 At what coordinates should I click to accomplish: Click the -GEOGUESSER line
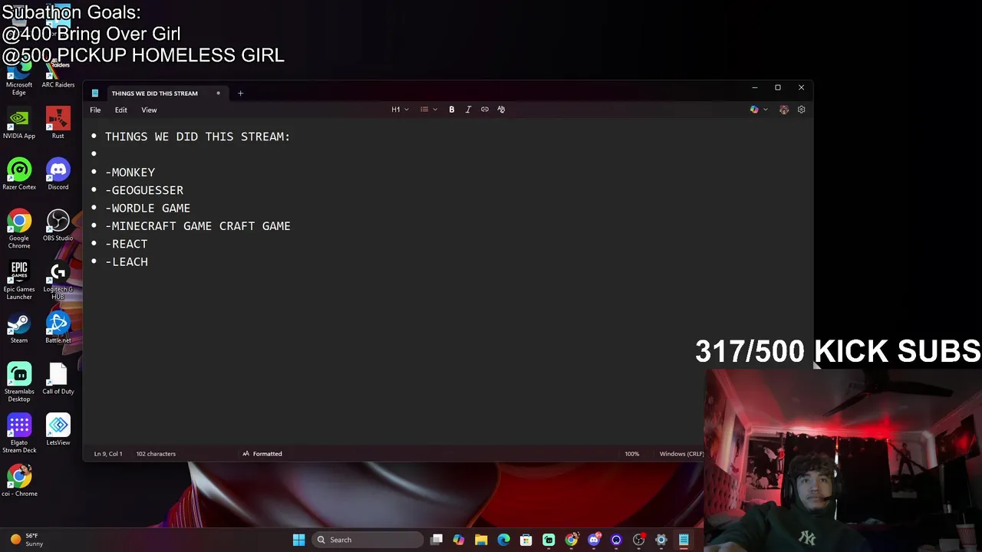pos(144,190)
